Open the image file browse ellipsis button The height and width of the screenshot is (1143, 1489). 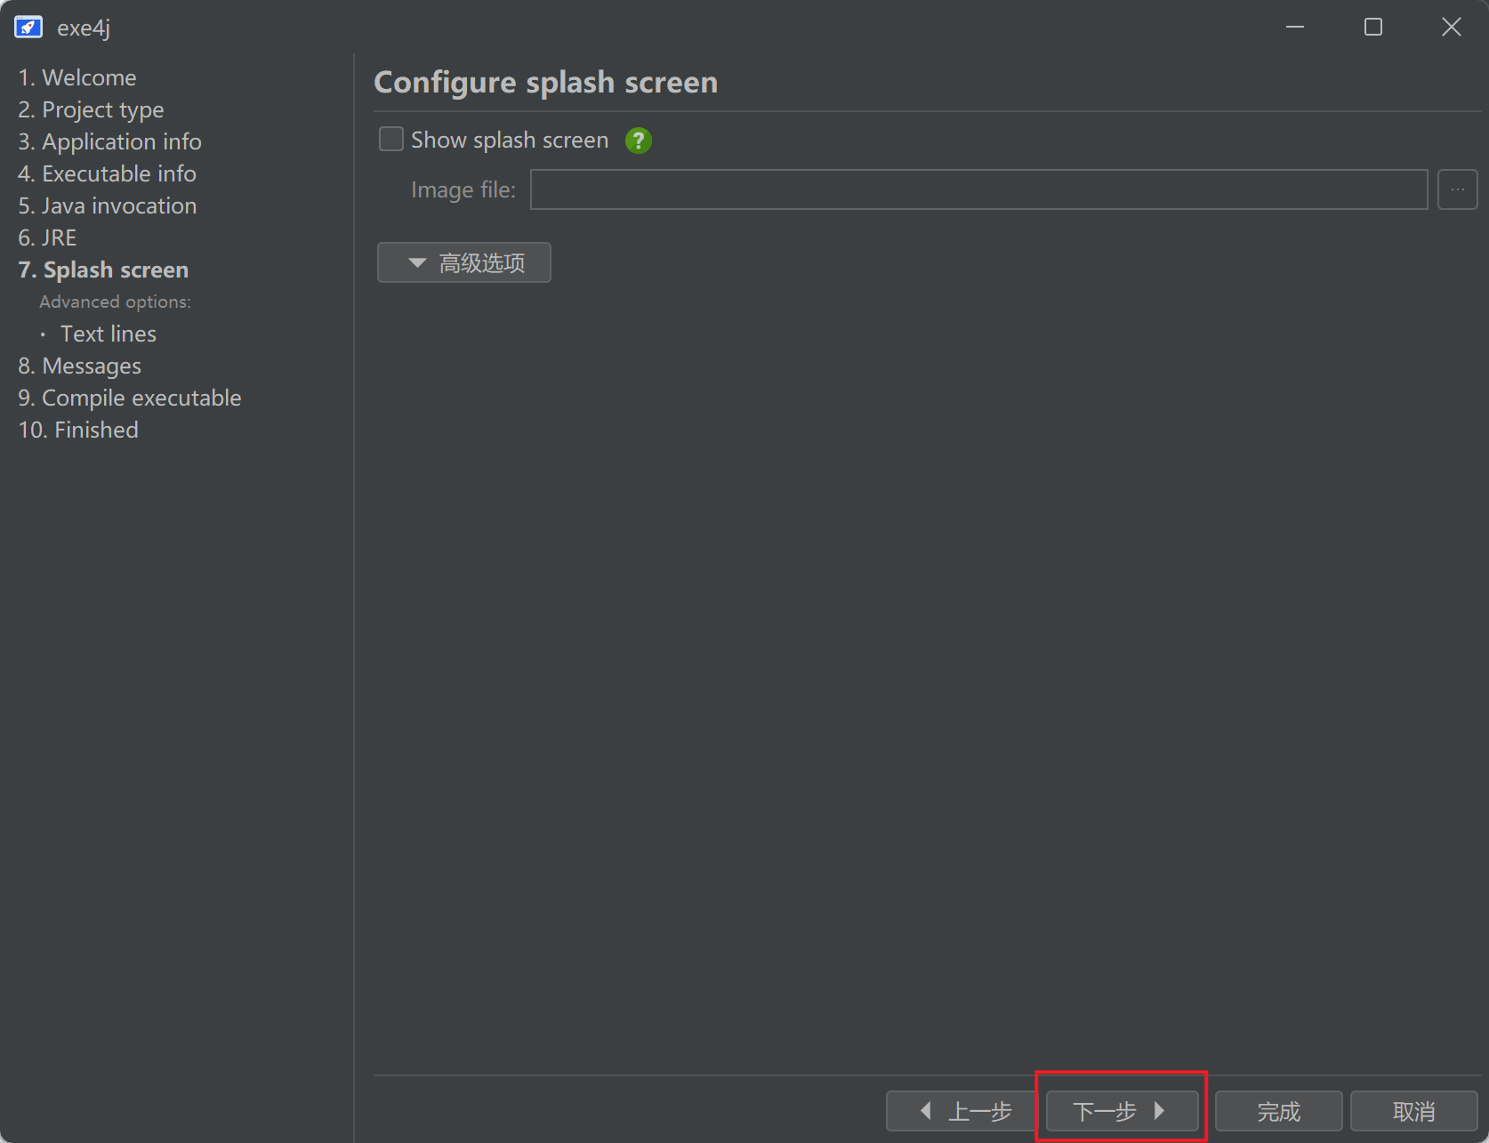click(1457, 189)
